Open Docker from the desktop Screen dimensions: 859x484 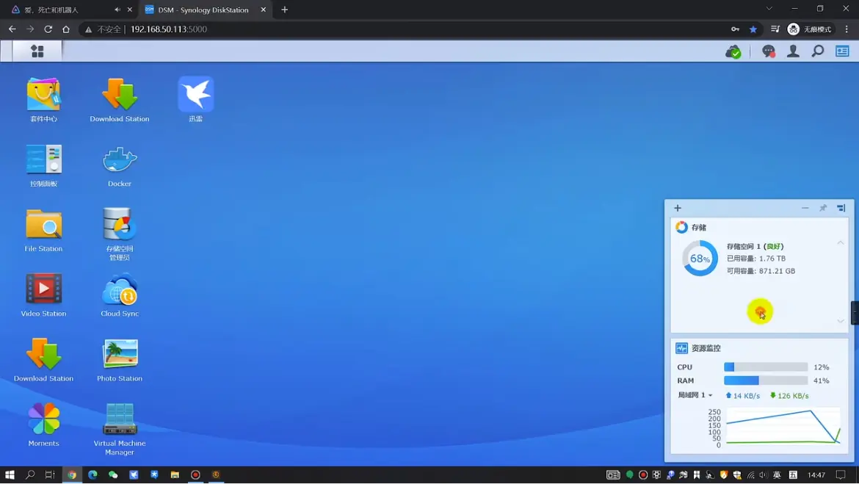tap(120, 159)
